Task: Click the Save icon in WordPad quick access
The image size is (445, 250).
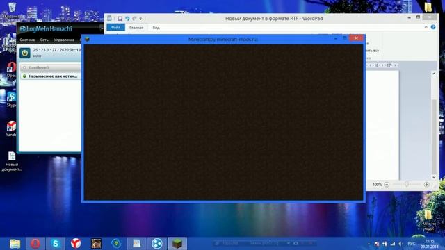Action: (x=120, y=19)
